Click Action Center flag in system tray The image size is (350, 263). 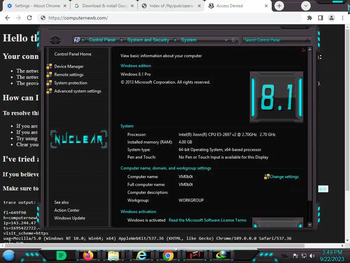pos(296,256)
